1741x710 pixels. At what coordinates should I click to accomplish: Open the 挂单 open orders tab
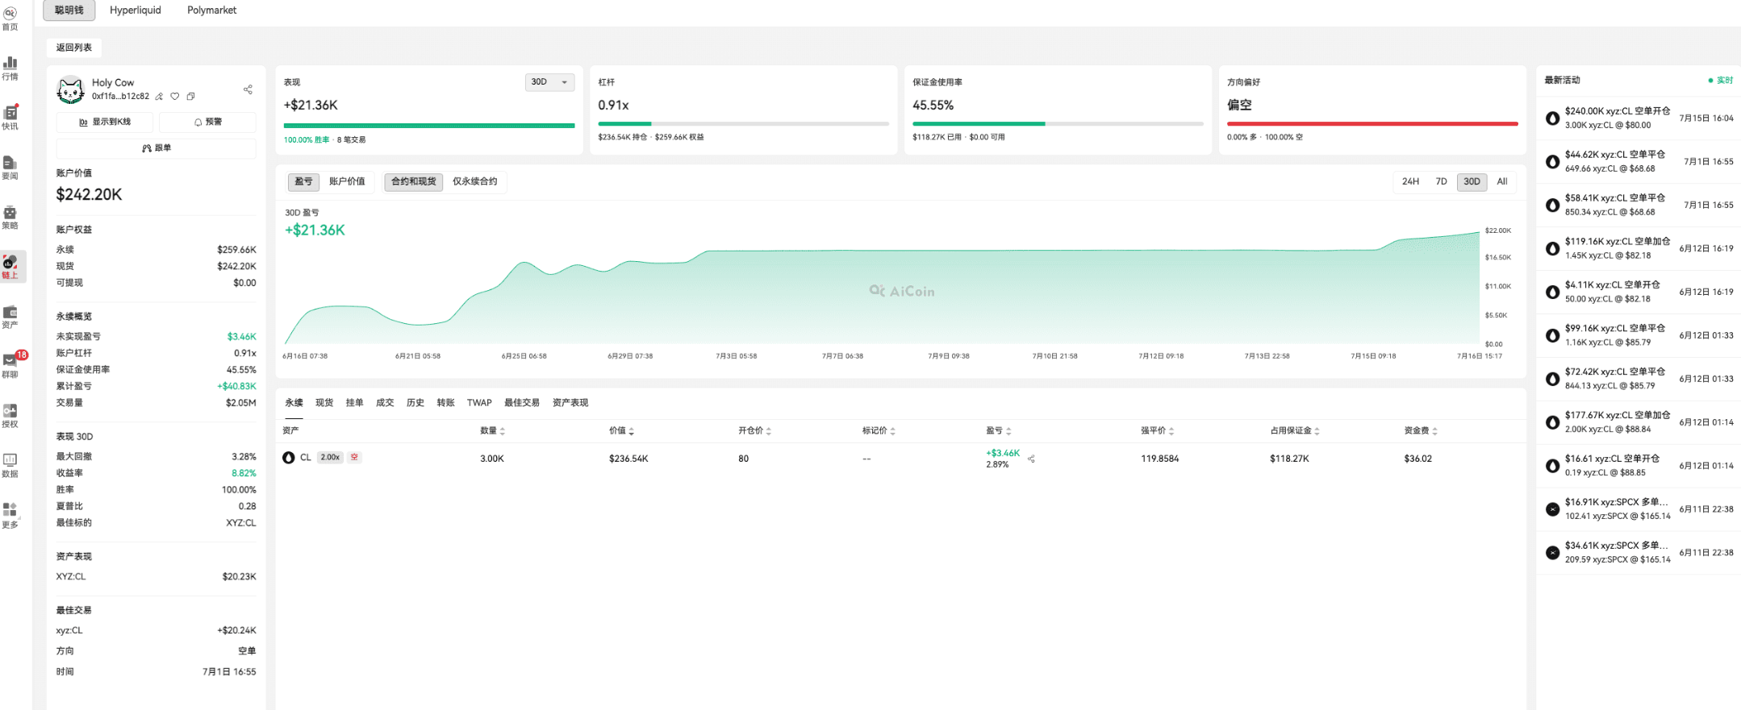[x=354, y=403]
